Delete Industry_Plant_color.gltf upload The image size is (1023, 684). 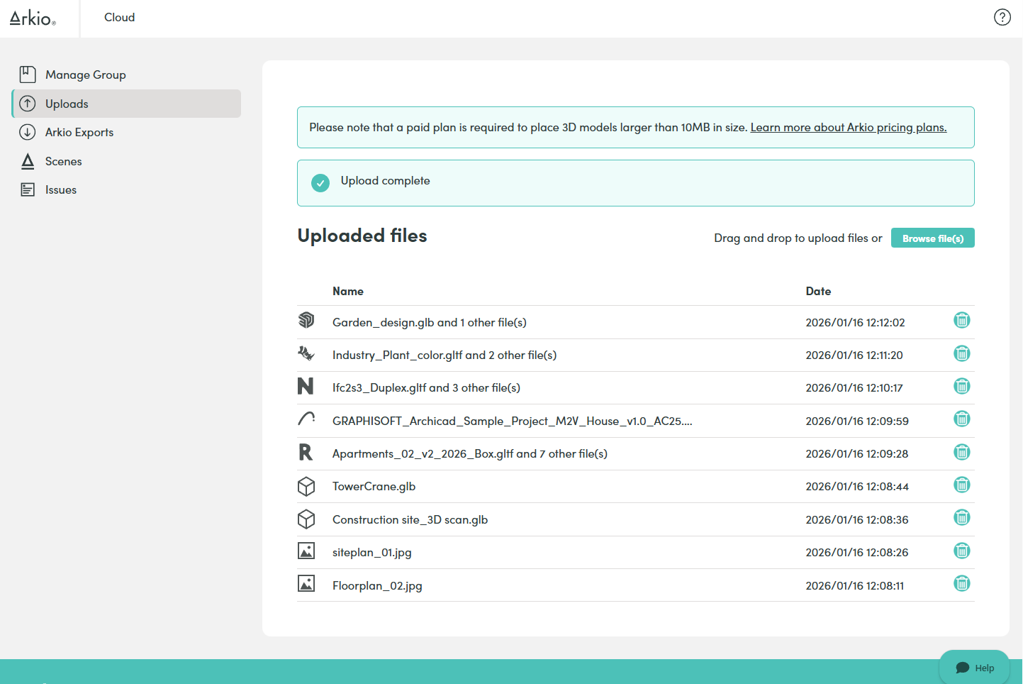click(962, 353)
